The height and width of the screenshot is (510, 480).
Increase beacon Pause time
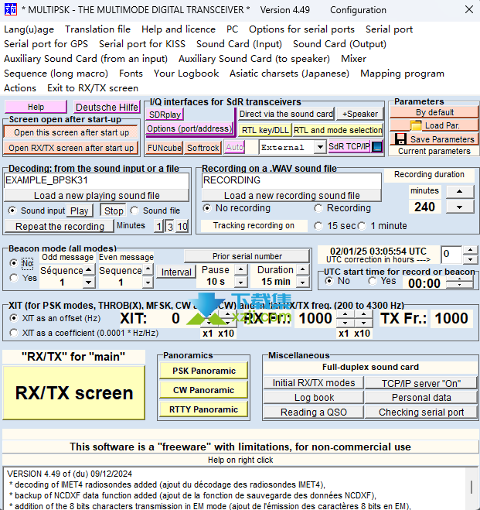click(240, 269)
